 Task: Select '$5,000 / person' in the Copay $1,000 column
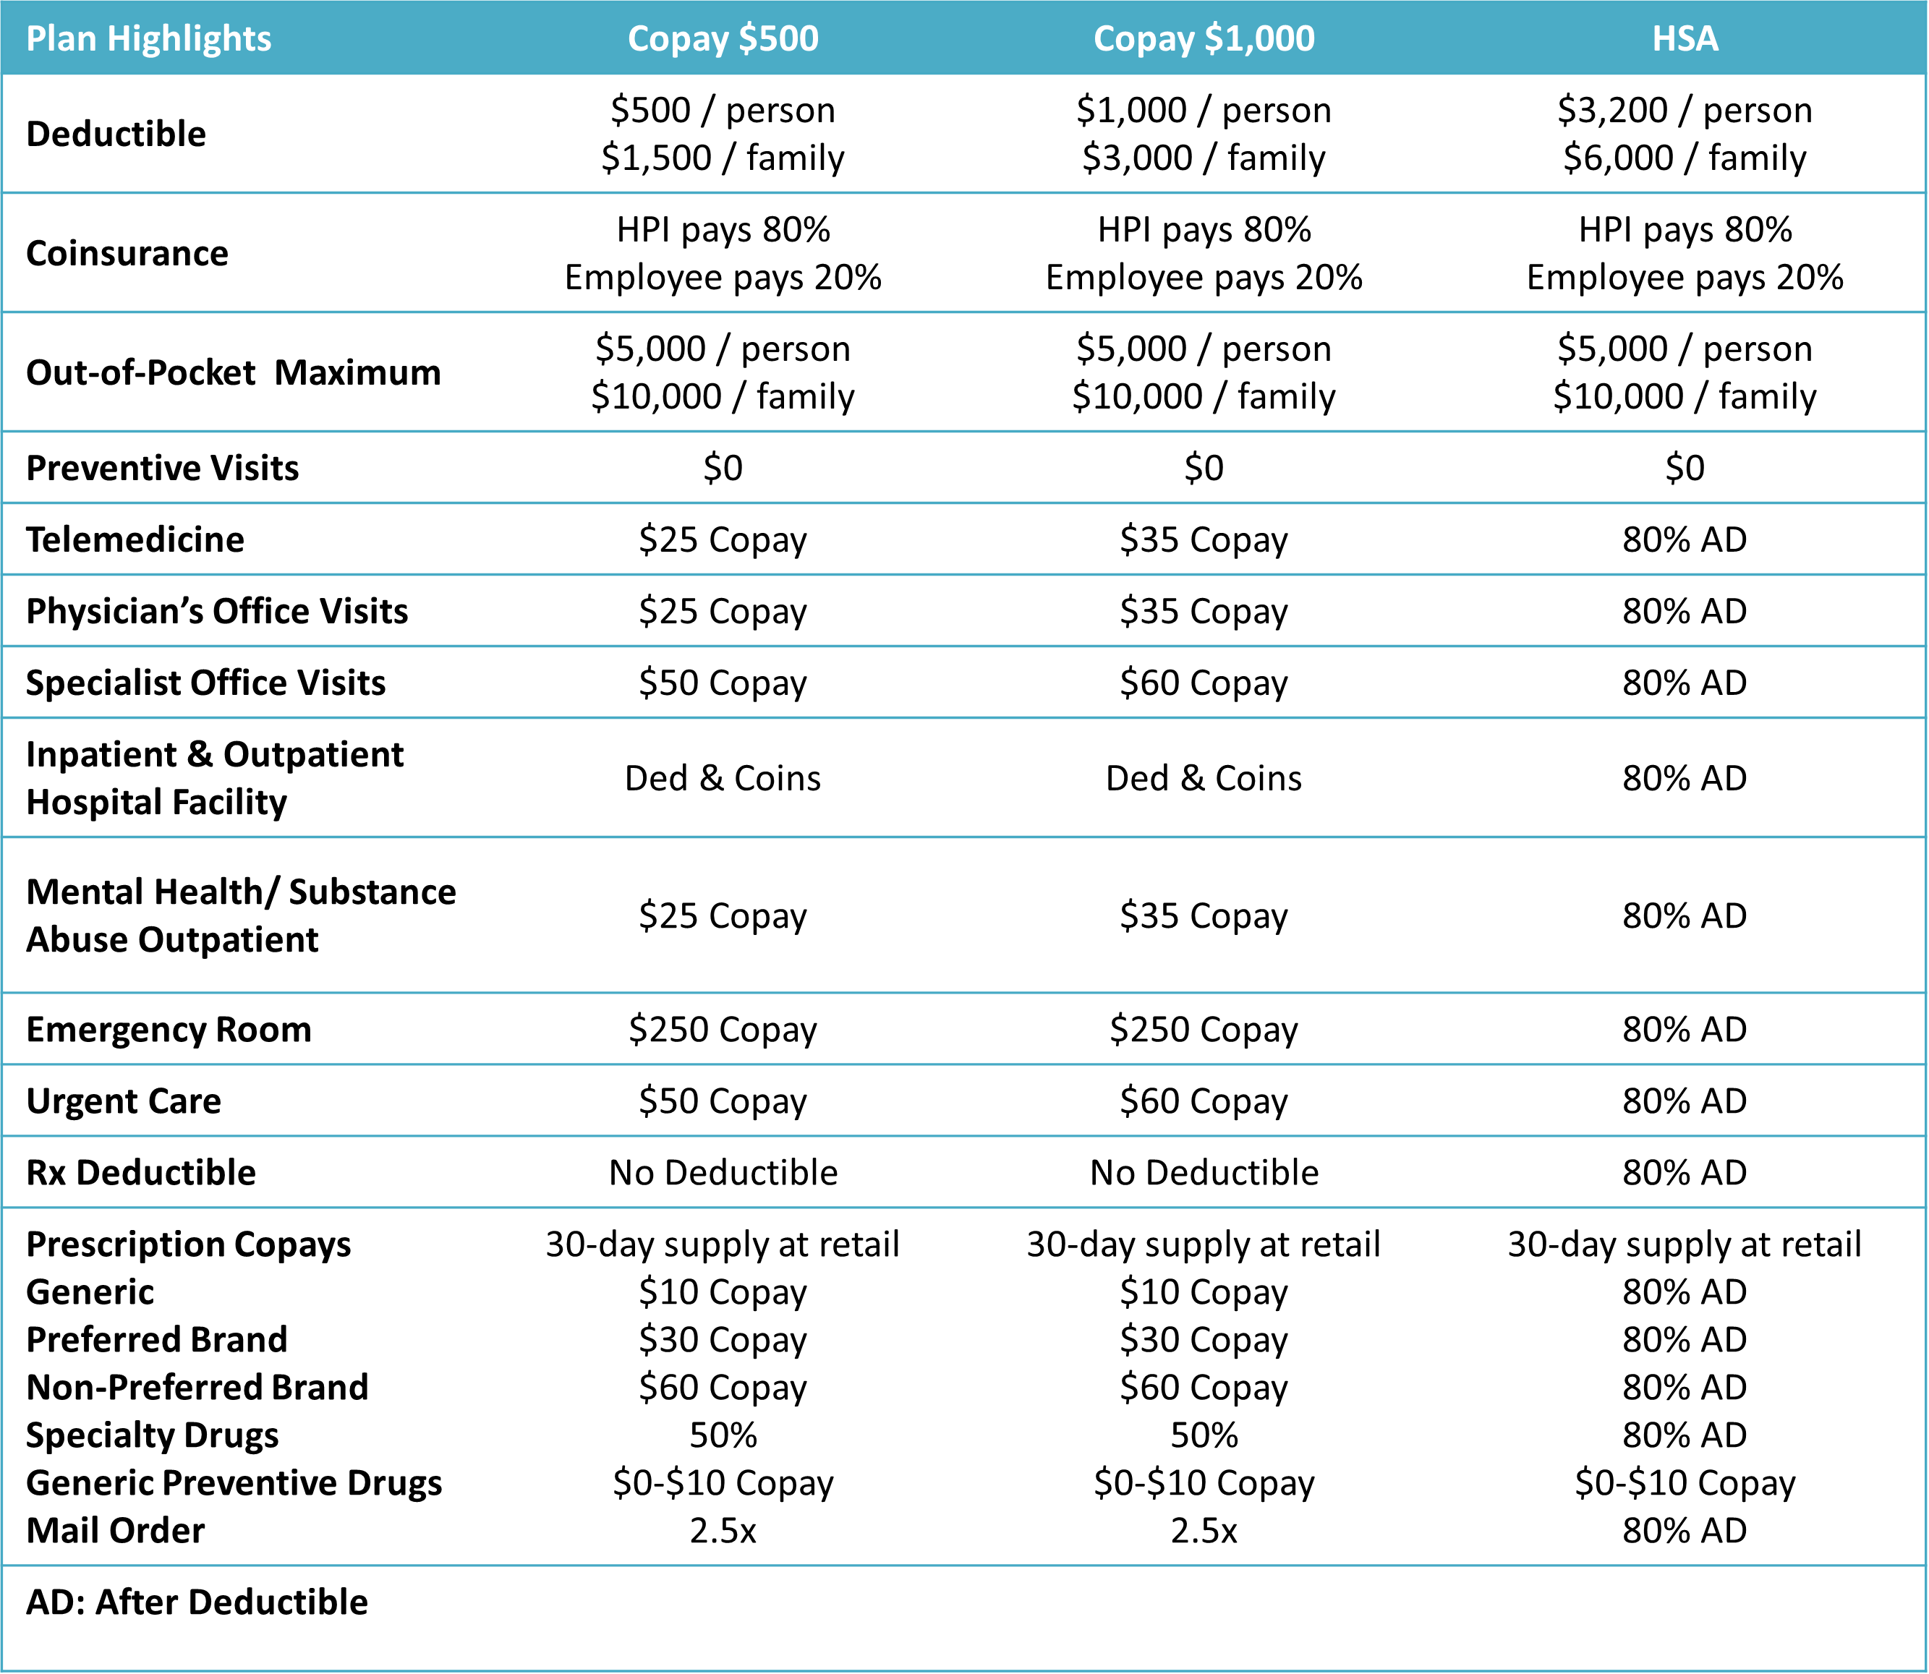(x=1204, y=349)
